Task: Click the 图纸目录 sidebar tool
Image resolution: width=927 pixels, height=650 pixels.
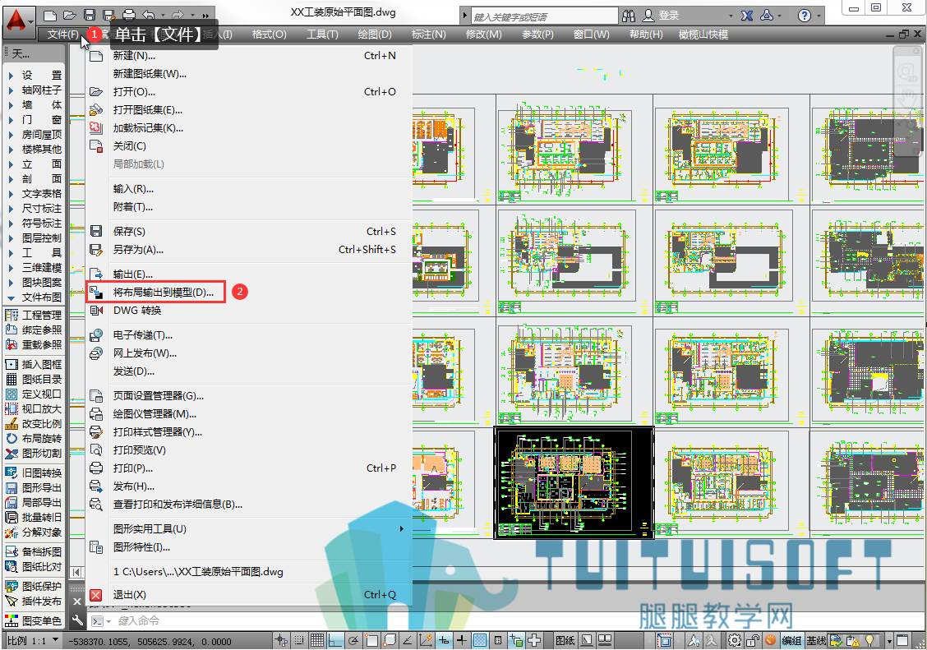Action: click(34, 380)
